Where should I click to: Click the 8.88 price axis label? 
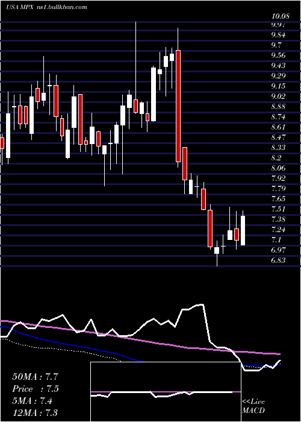coord(279,107)
